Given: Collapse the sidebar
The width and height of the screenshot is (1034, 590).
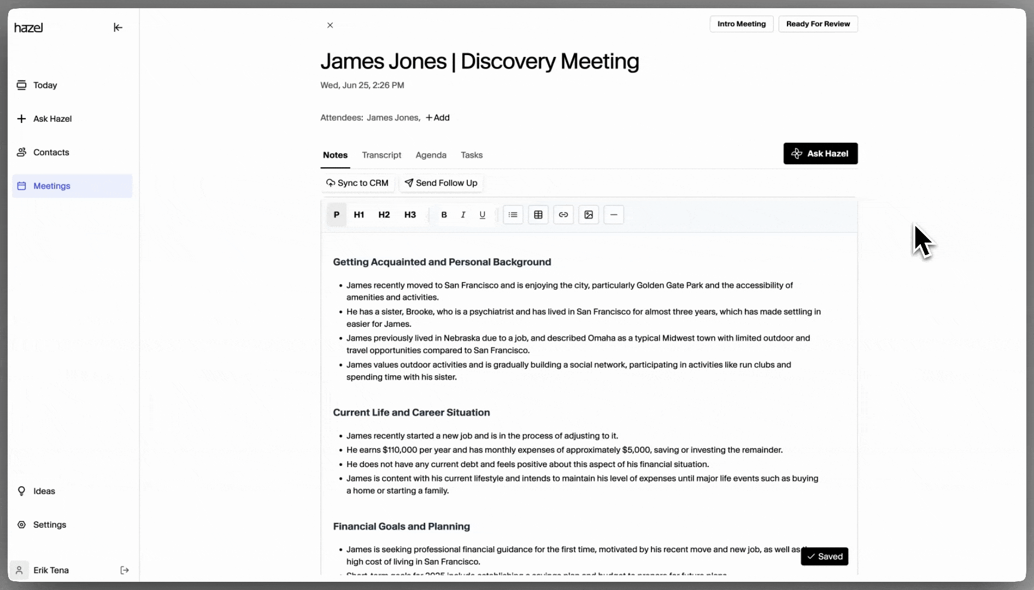Looking at the screenshot, I should (118, 27).
